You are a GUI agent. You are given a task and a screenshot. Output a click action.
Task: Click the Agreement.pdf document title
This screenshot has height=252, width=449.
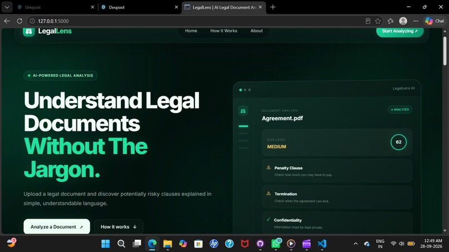pyautogui.click(x=282, y=118)
